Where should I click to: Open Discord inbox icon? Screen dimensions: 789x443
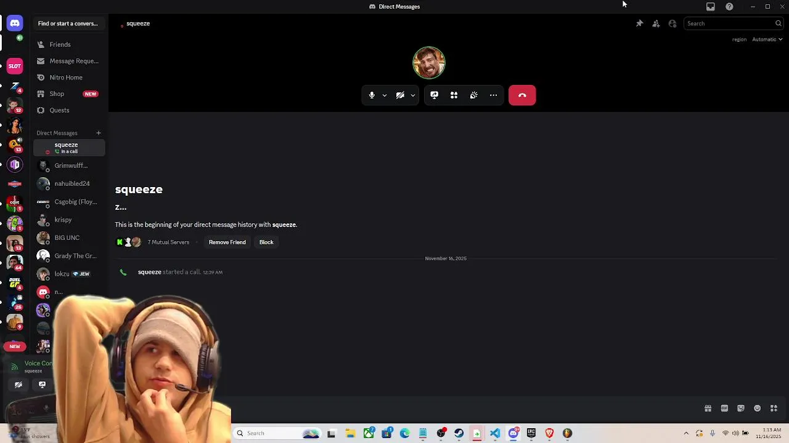711,6
